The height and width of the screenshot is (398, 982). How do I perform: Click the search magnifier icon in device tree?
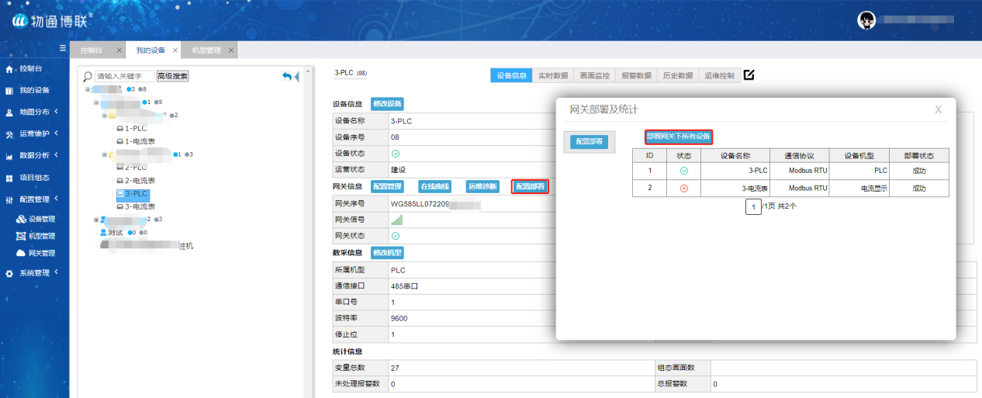[x=87, y=76]
